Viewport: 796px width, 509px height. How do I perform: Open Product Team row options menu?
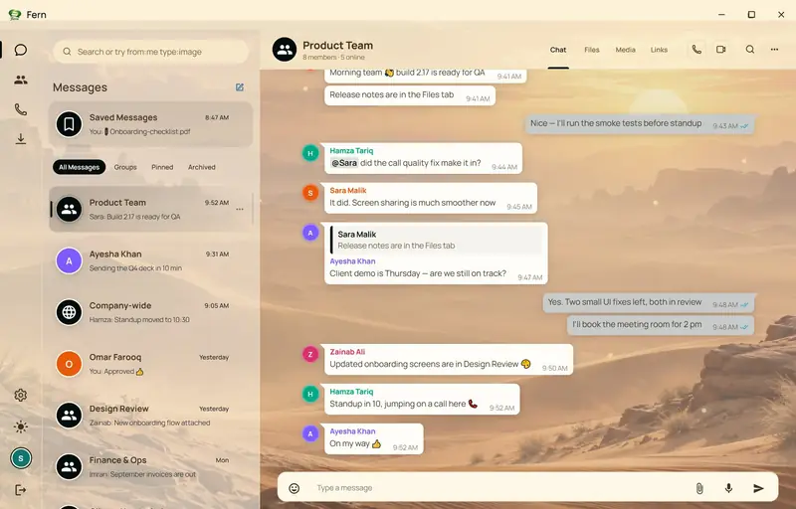240,210
